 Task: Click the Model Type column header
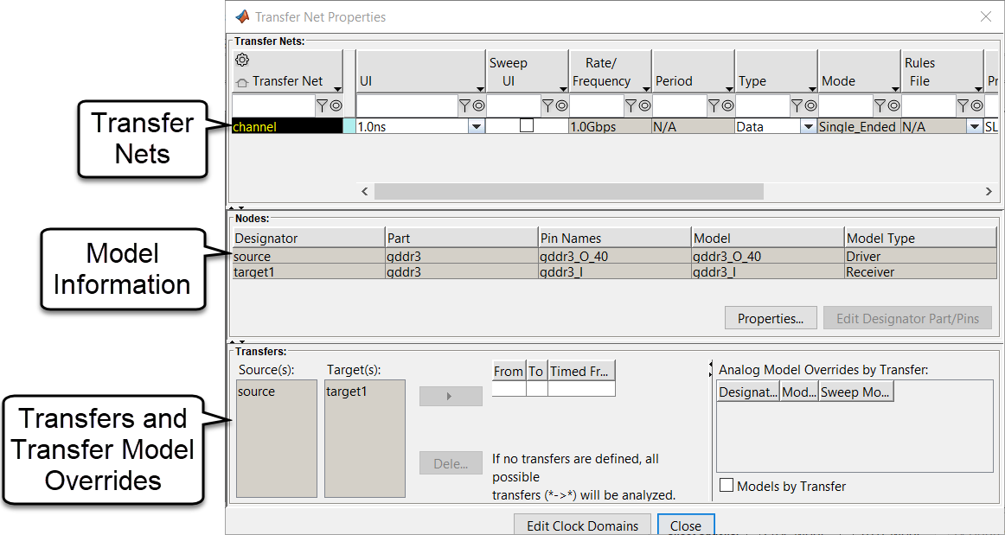coord(921,239)
